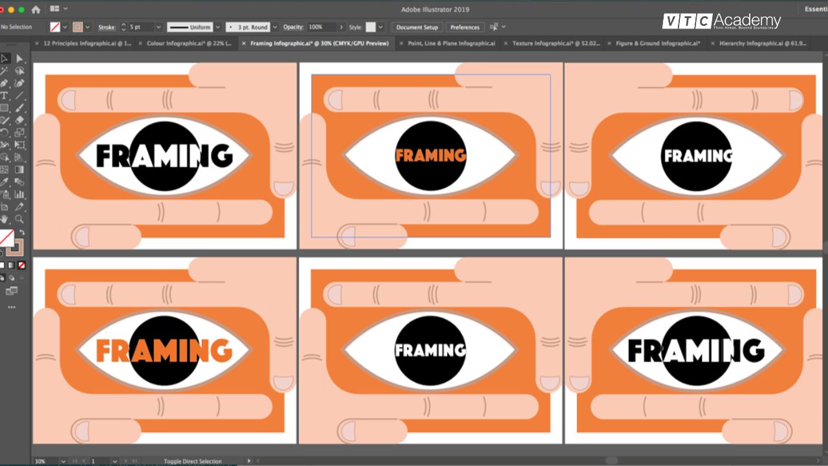Click the Document Setup button
The image size is (828, 466).
(x=417, y=27)
